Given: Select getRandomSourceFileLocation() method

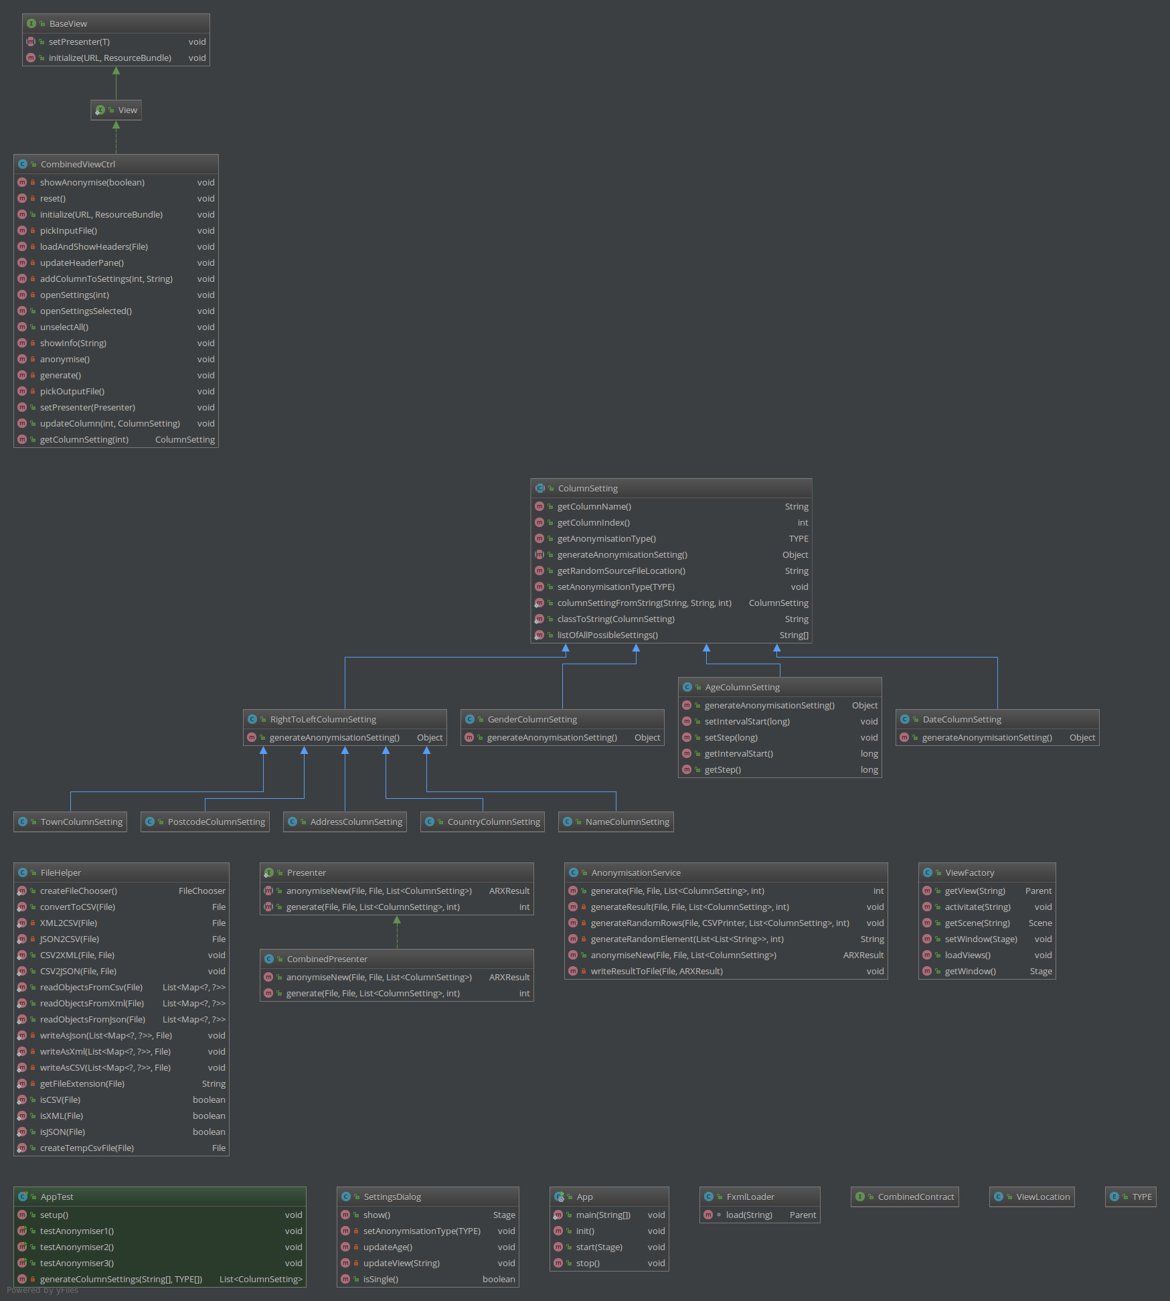Looking at the screenshot, I should (671, 570).
